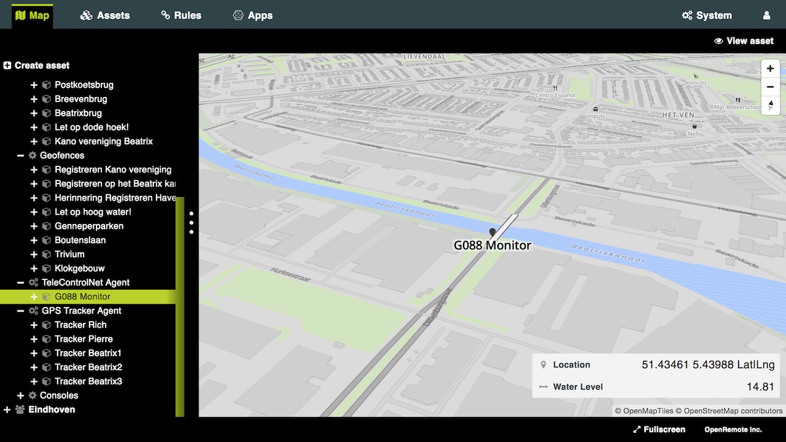The width and height of the screenshot is (786, 442).
Task: Click the Water Level arrows icon
Action: pos(543,387)
